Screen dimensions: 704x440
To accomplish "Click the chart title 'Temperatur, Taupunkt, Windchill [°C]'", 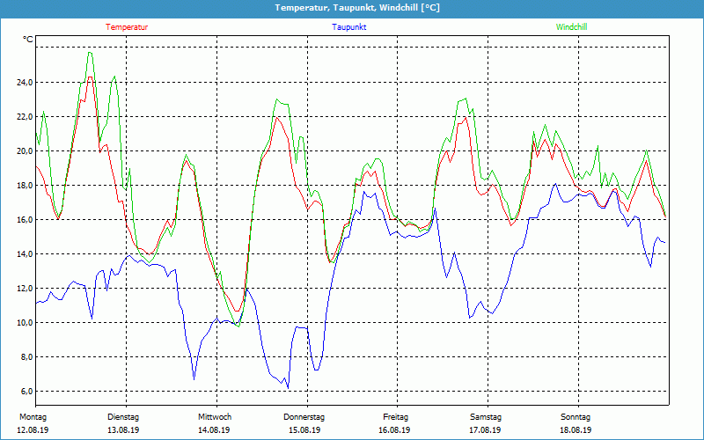I will click(x=357, y=8).
